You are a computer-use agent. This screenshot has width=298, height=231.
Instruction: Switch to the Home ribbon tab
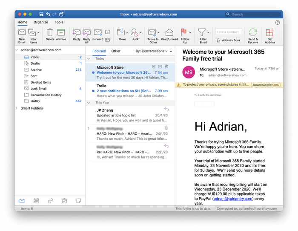[23, 22]
